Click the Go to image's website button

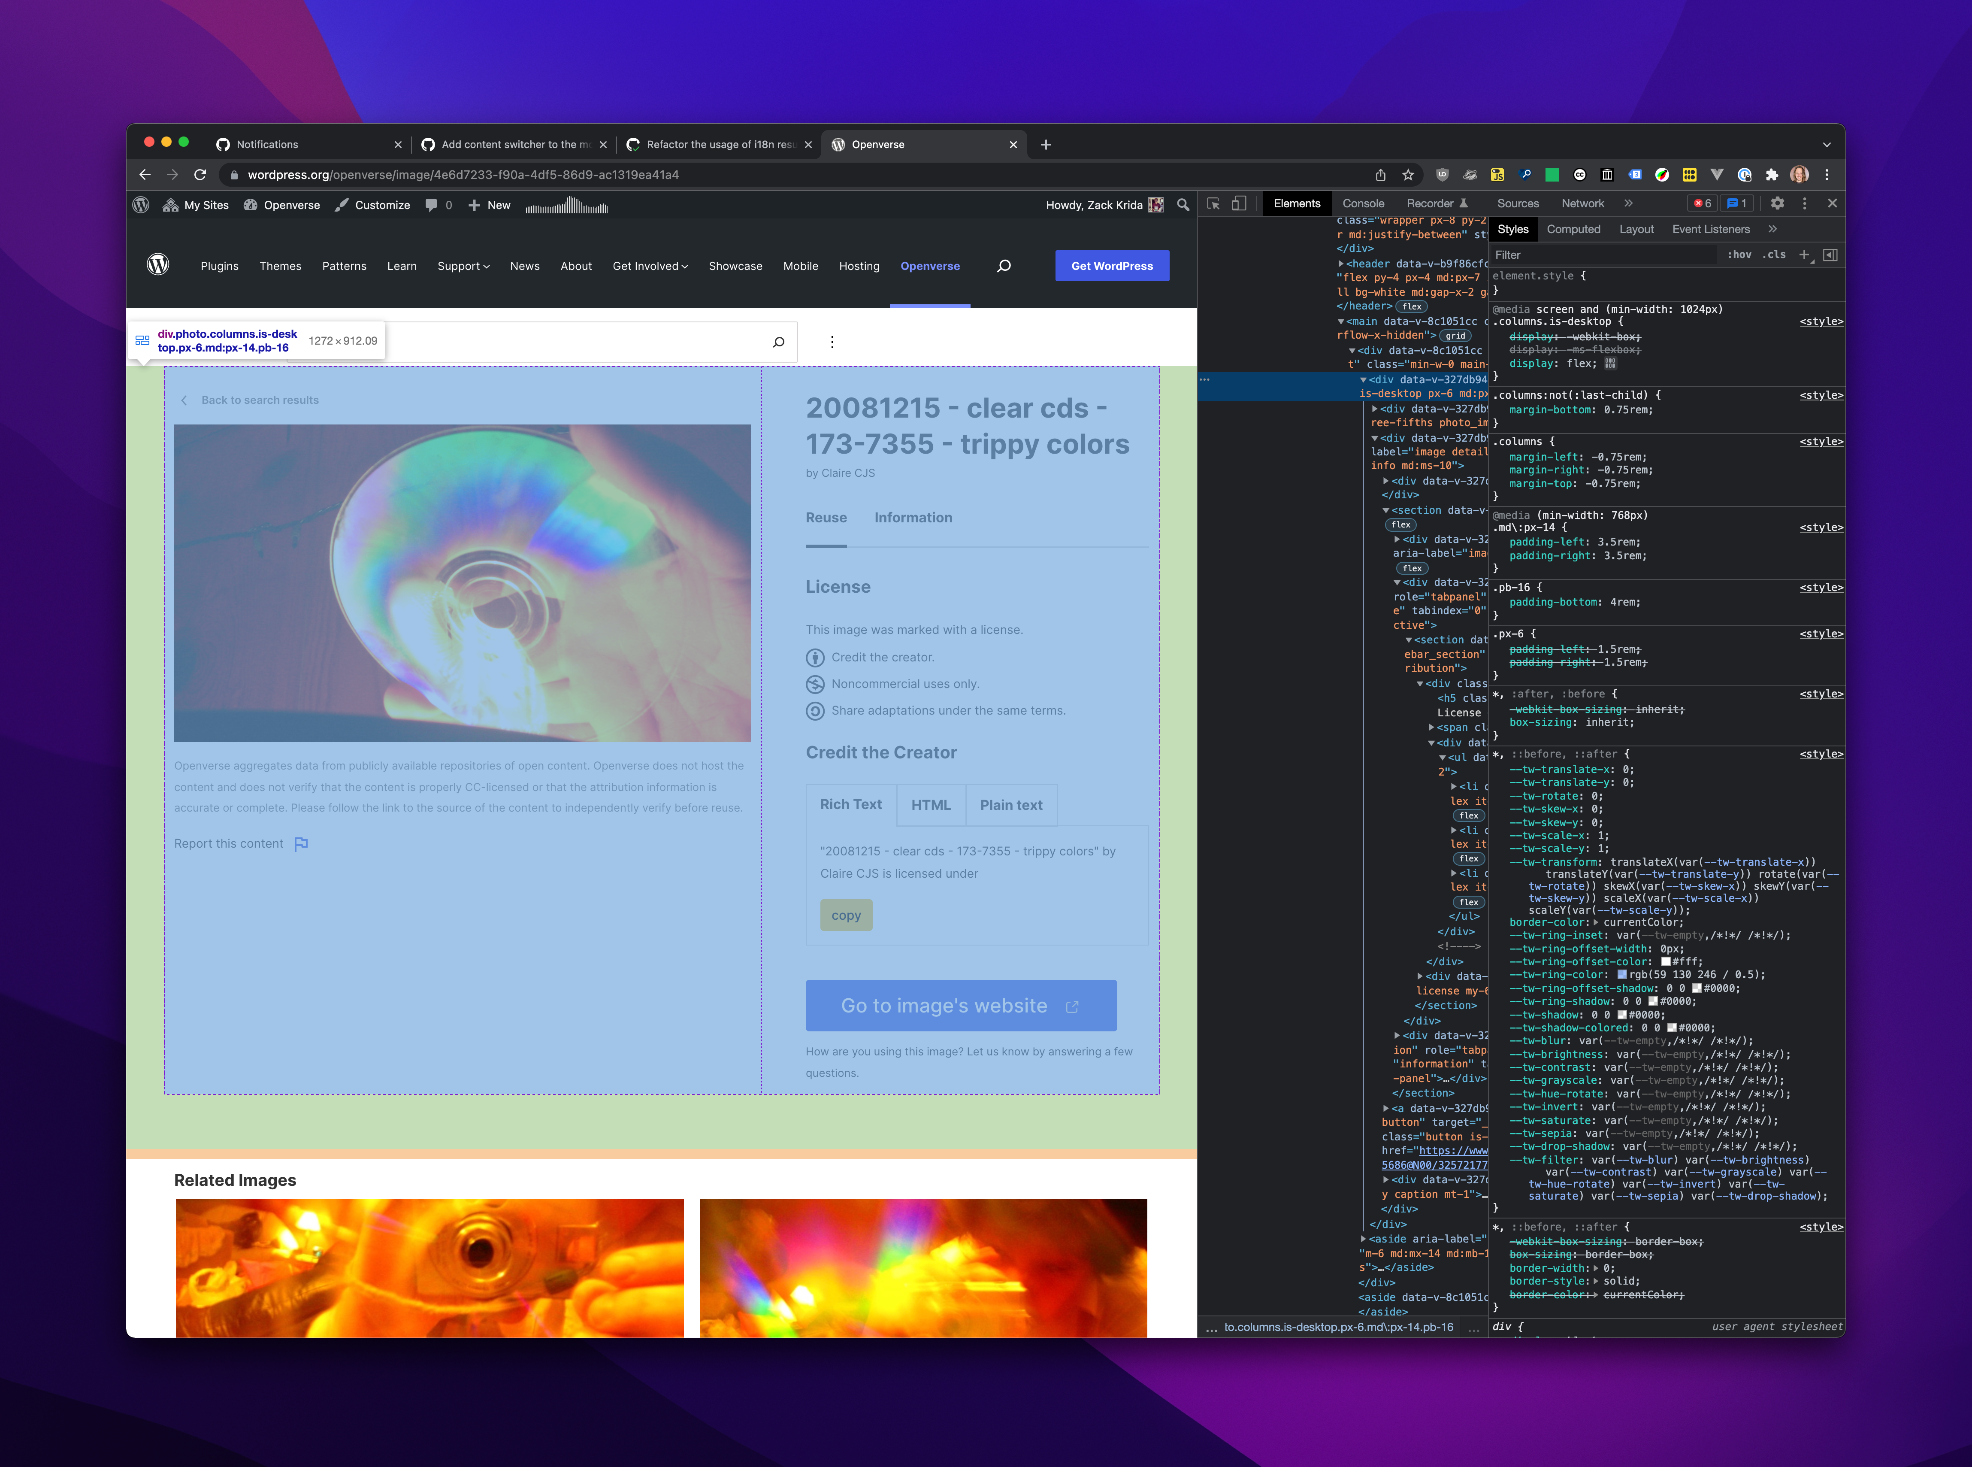coord(960,1005)
